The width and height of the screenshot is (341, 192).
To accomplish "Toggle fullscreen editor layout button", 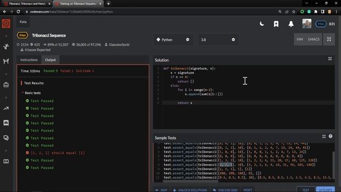I will click(x=329, y=39).
